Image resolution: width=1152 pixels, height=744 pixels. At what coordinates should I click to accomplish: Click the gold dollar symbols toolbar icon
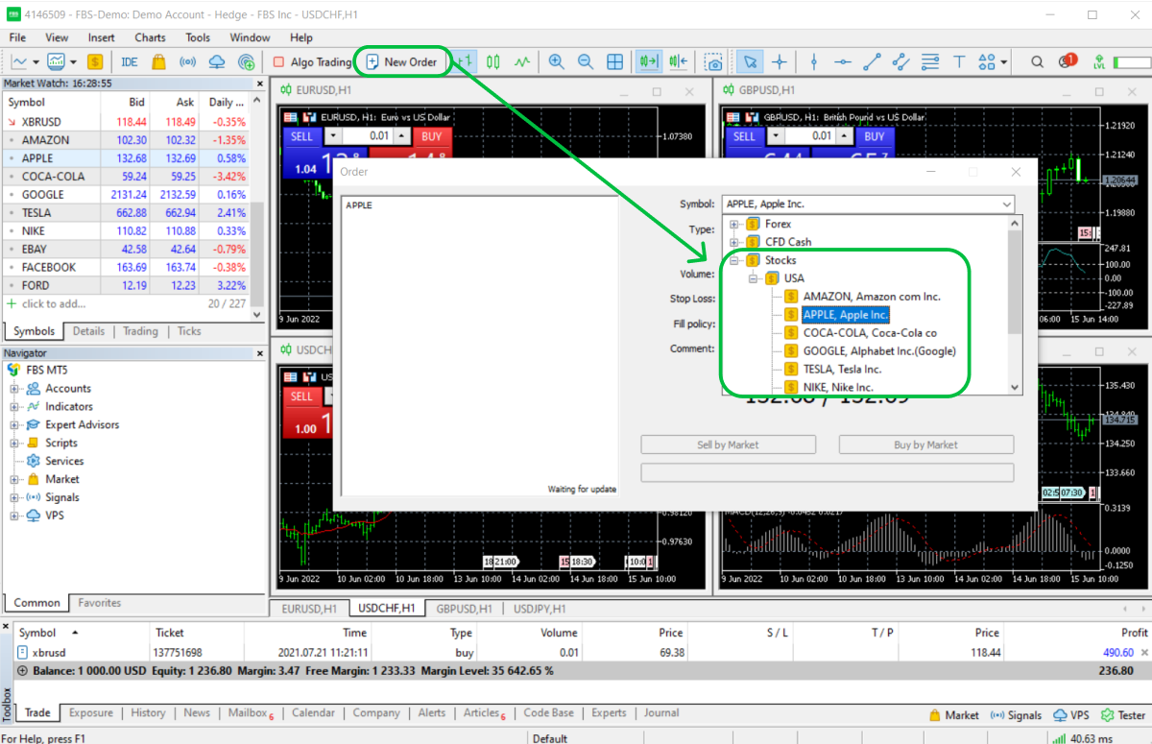point(95,62)
